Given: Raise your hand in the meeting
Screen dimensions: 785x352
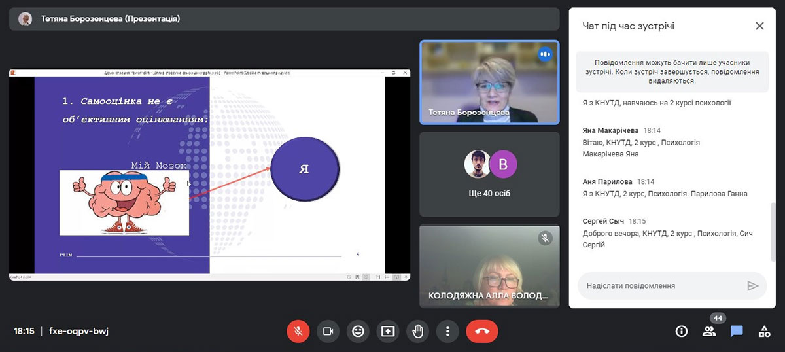Looking at the screenshot, I should point(418,331).
